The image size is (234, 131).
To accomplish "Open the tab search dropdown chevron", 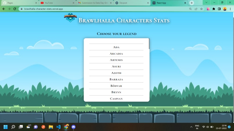I will [206, 3].
